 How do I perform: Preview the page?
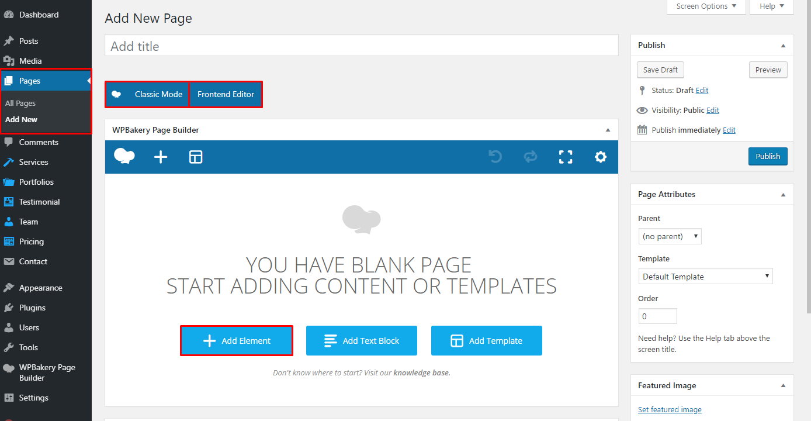click(x=768, y=70)
